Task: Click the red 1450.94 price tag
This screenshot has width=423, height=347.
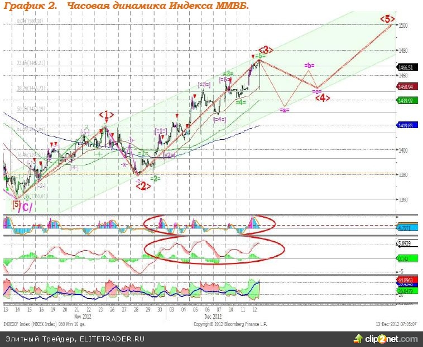Action: pyautogui.click(x=405, y=87)
